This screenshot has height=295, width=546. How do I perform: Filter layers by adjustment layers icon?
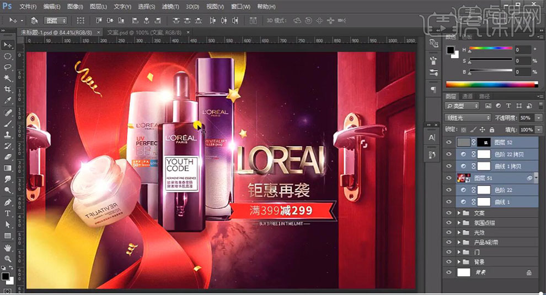[x=499, y=106]
